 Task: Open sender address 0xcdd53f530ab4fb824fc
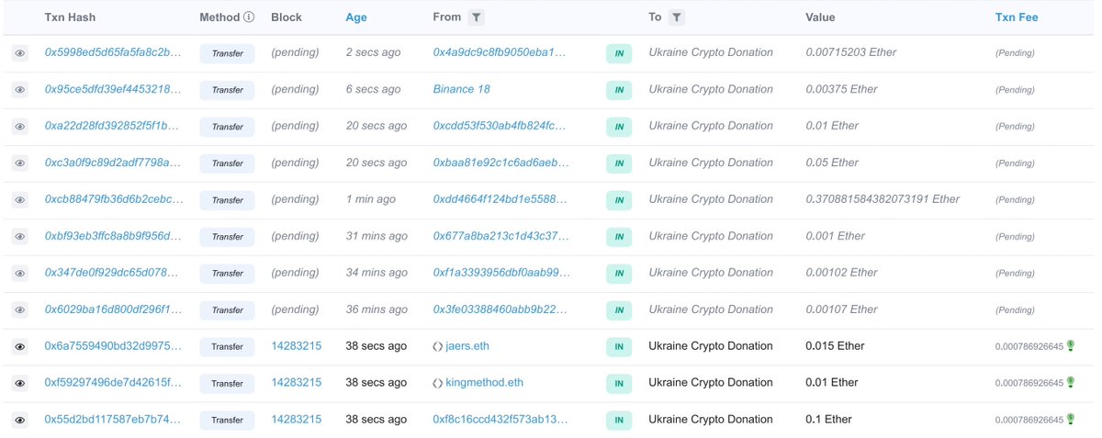500,126
